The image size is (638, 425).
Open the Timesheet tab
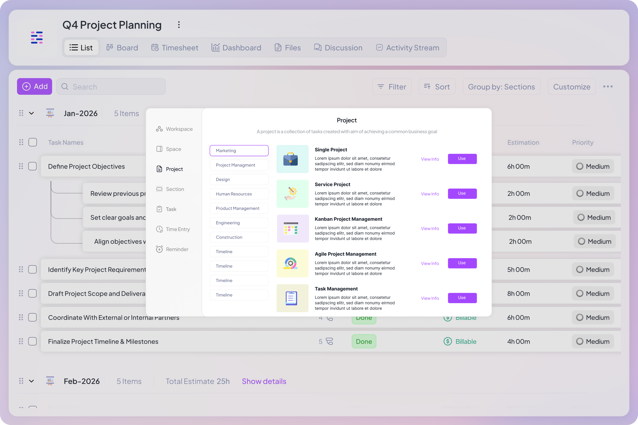pos(174,47)
